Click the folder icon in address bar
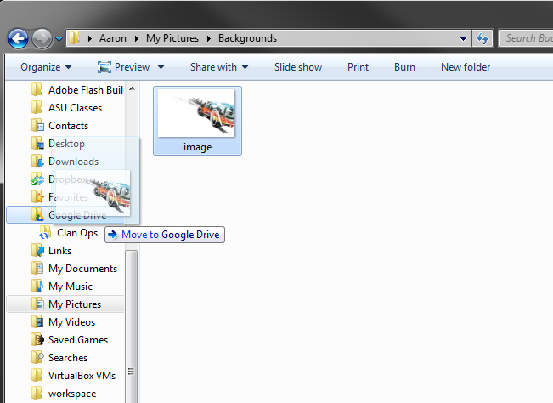Image resolution: width=553 pixels, height=403 pixels. coord(74,37)
